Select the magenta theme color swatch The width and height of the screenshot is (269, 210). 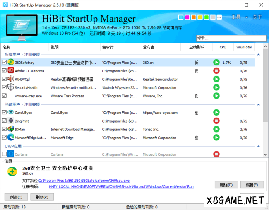click(x=187, y=17)
